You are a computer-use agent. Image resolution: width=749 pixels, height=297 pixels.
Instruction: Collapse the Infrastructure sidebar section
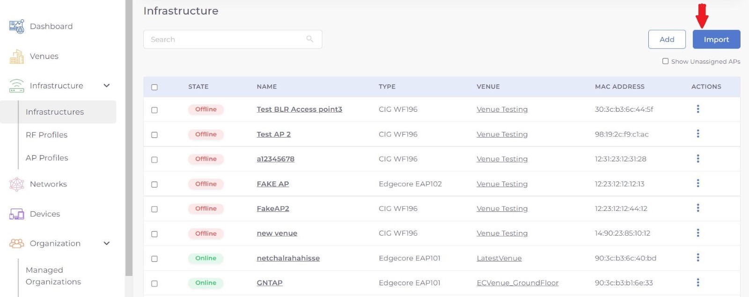tap(107, 86)
